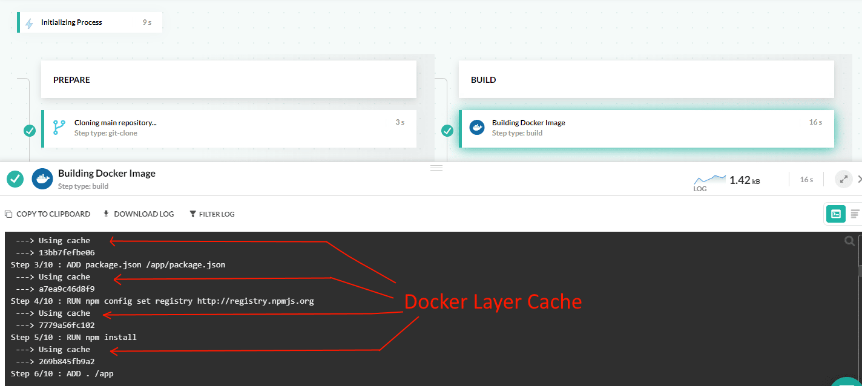This screenshot has height=386, width=862.
Task: Download the build log
Action: (139, 214)
